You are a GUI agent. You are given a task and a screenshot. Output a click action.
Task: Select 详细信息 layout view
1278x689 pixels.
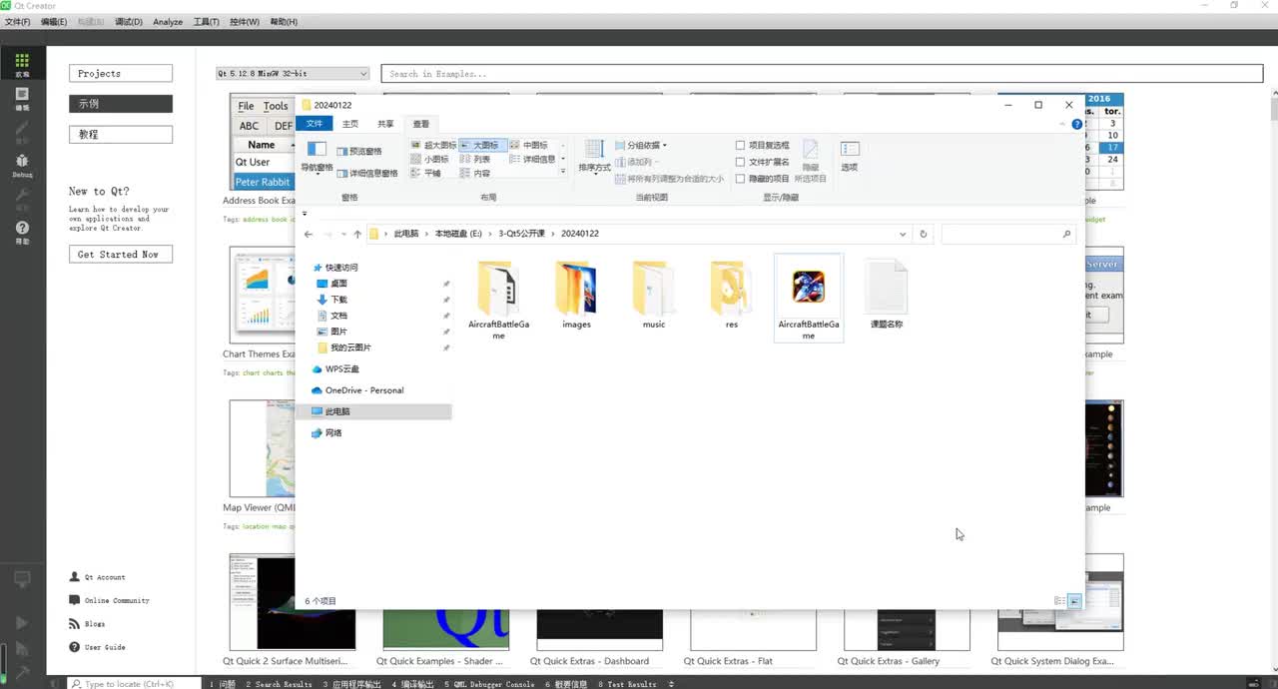coord(532,159)
